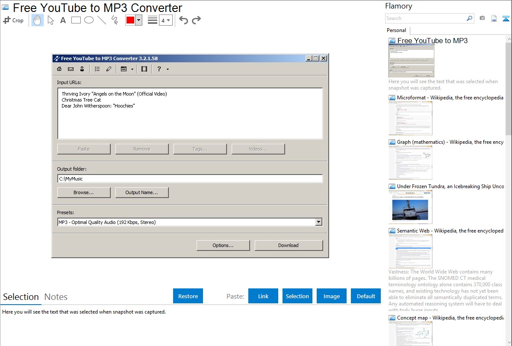The width and height of the screenshot is (512, 346).
Task: Activate the hand pan tool
Action: pyautogui.click(x=38, y=20)
